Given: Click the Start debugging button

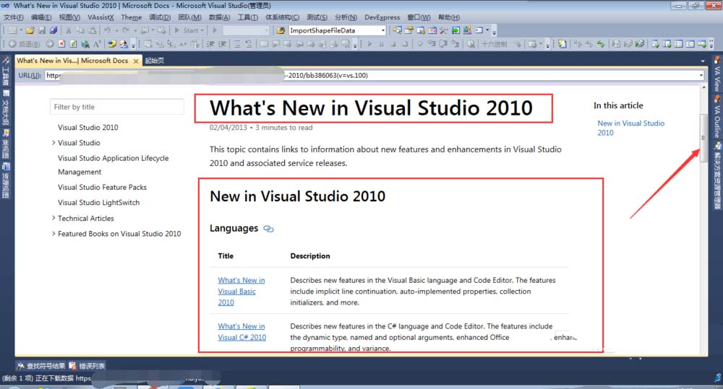Looking at the screenshot, I should click(188, 30).
